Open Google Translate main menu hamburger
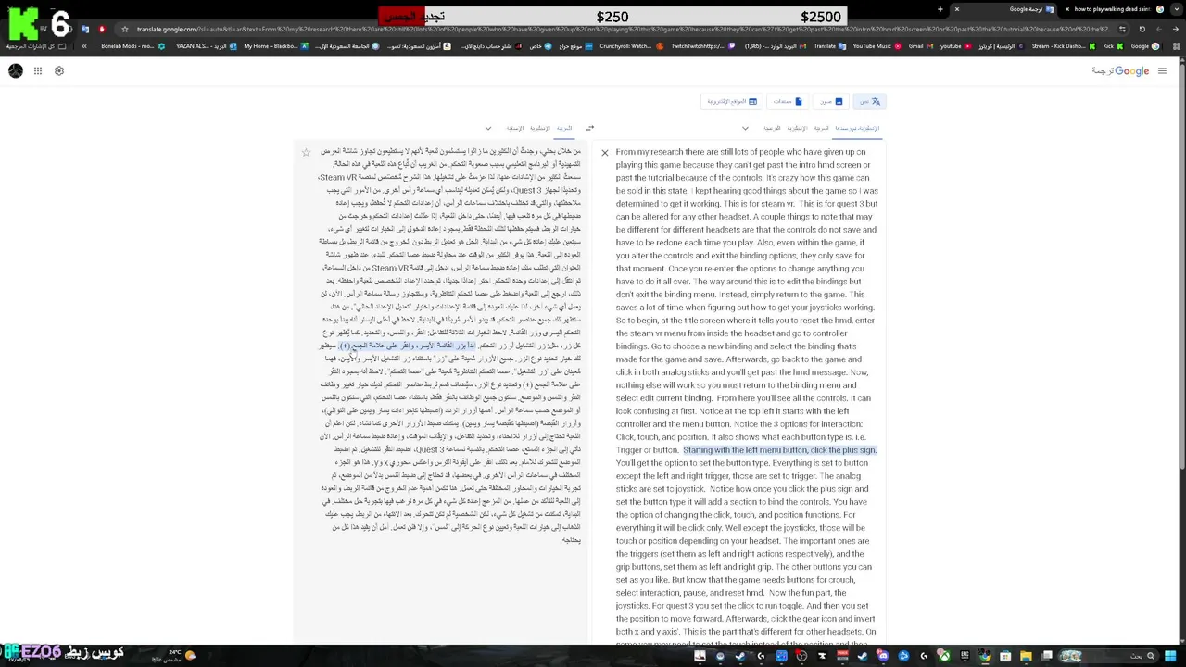The image size is (1186, 667). (1162, 71)
